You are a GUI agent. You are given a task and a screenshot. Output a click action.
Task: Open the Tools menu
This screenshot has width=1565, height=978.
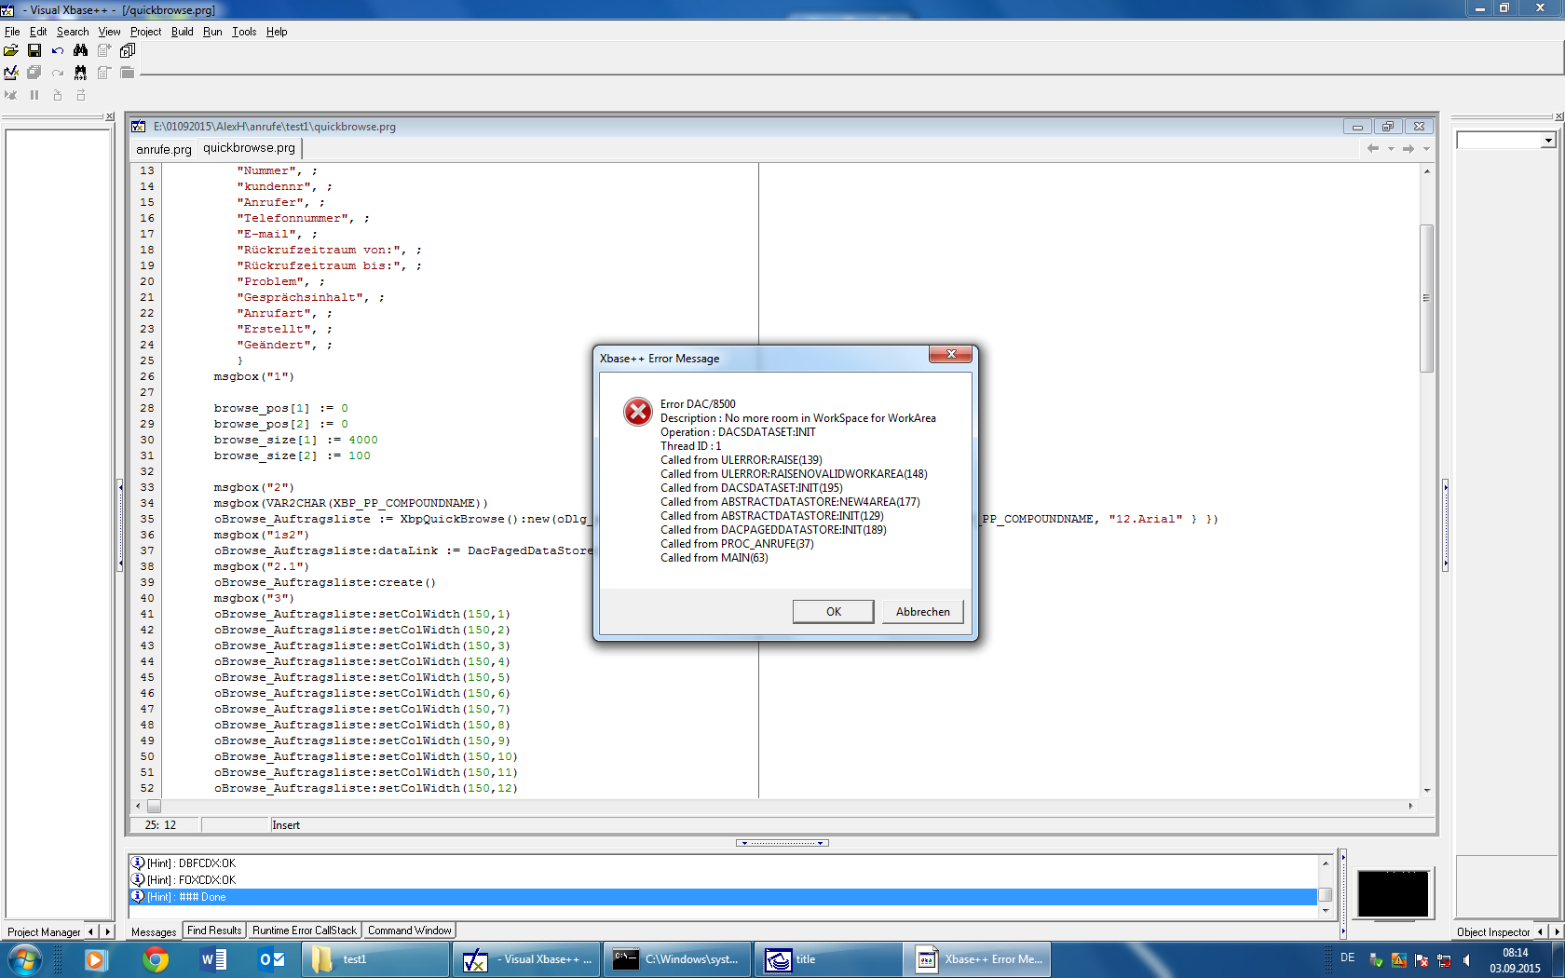coord(244,32)
